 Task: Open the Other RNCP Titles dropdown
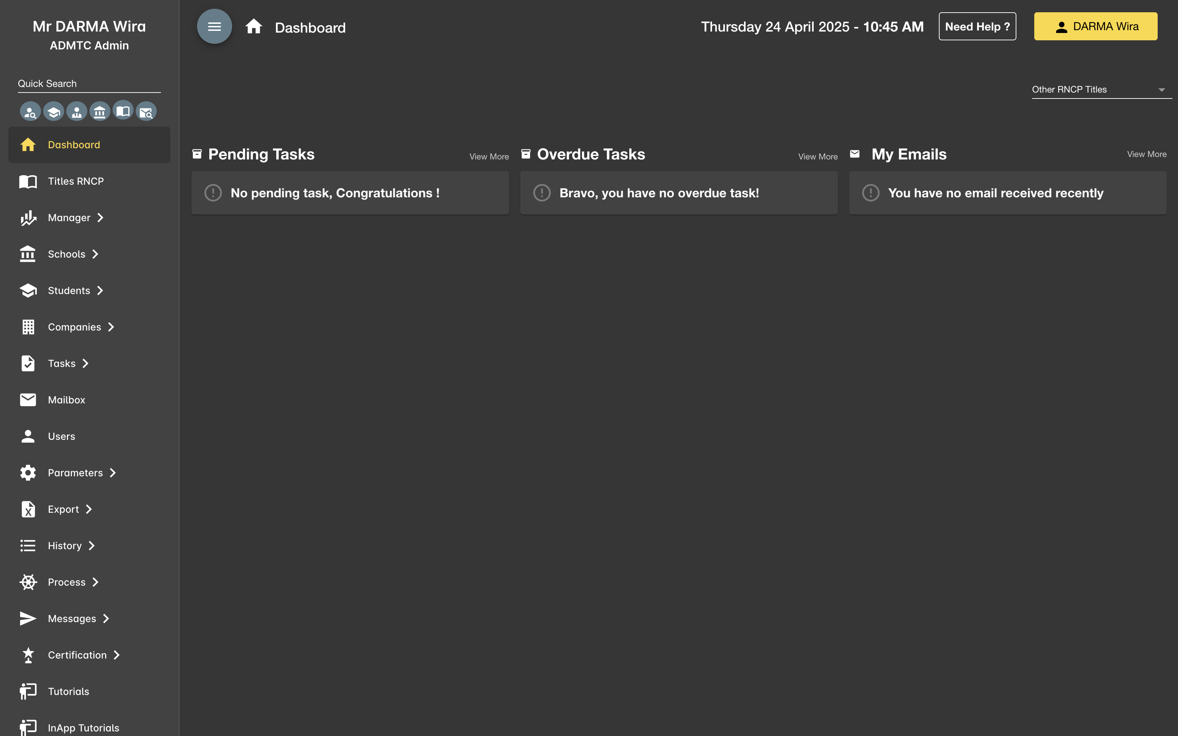(x=1101, y=90)
